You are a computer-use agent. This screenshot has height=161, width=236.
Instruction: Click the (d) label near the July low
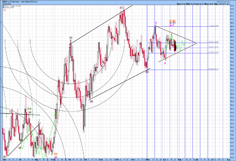(20, 148)
